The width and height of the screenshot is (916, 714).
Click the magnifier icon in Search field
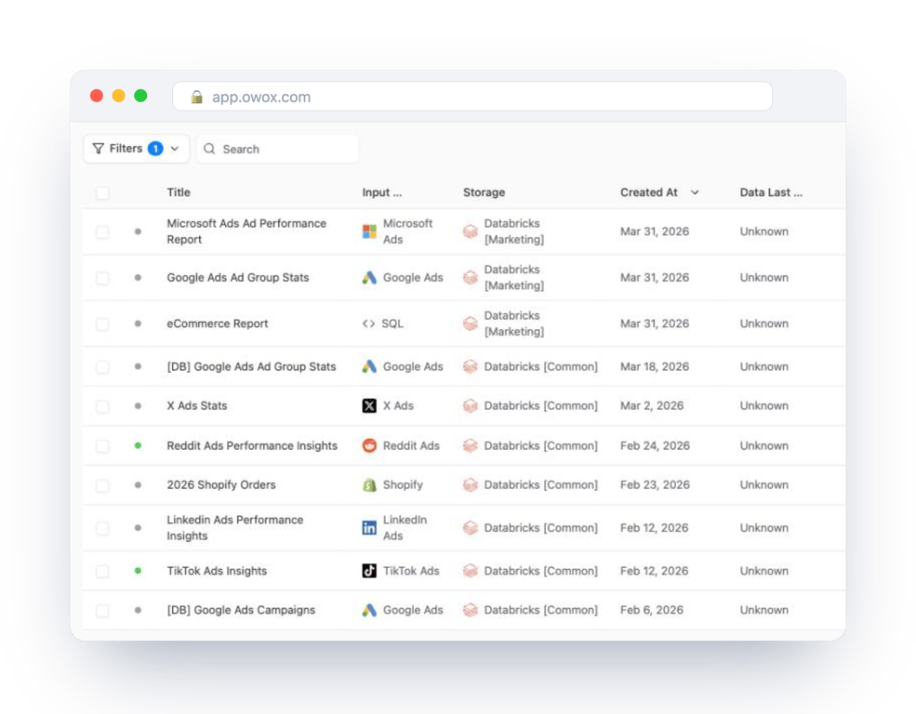coord(209,149)
